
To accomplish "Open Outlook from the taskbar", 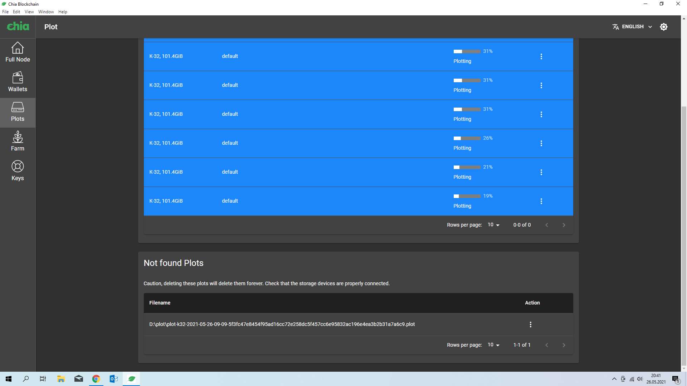I will 114,379.
